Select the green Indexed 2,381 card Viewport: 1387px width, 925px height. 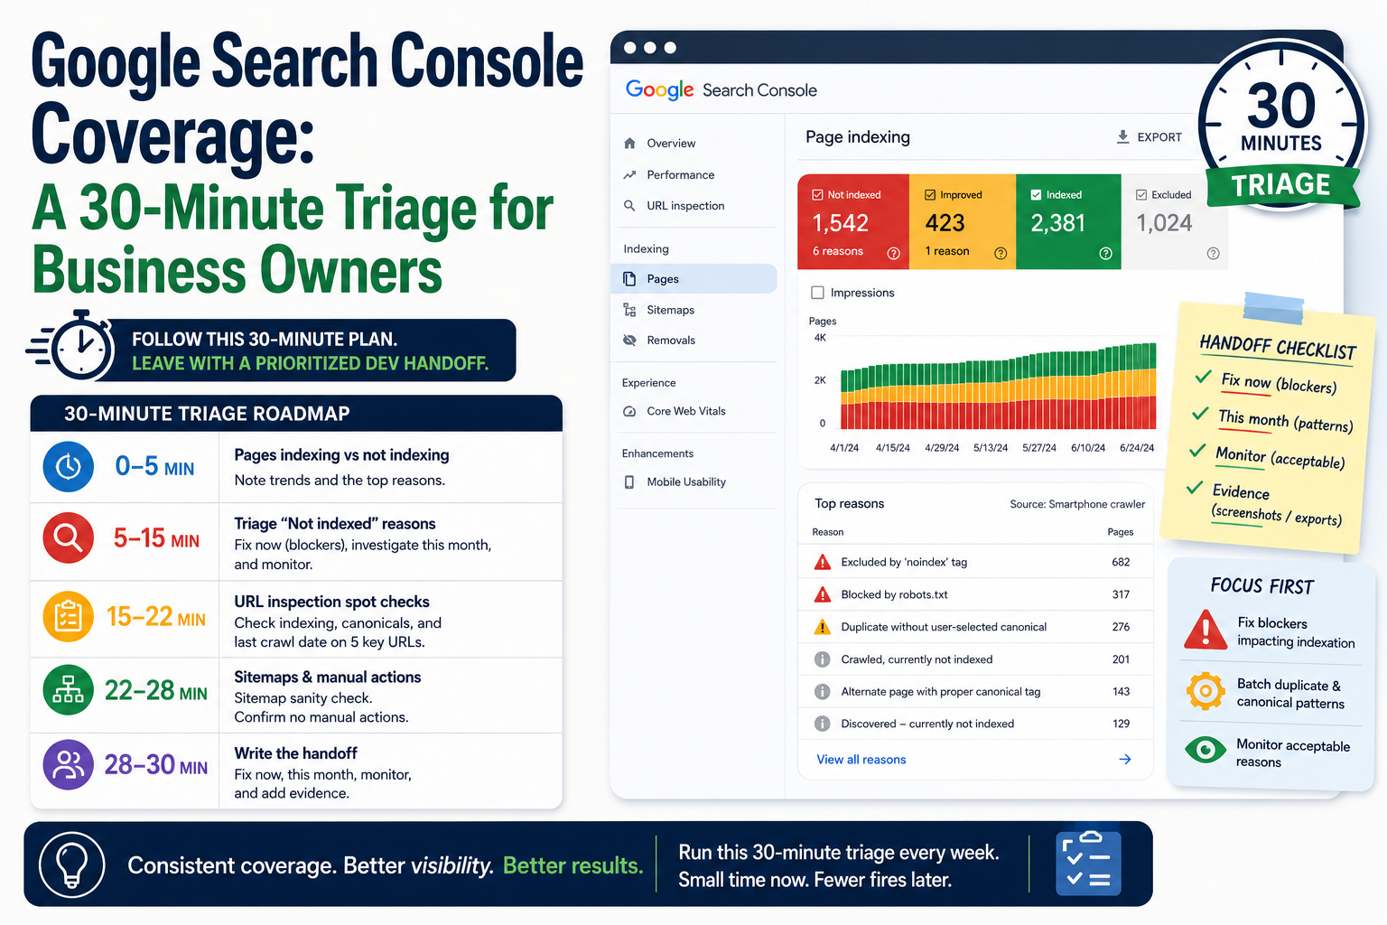point(1068,222)
